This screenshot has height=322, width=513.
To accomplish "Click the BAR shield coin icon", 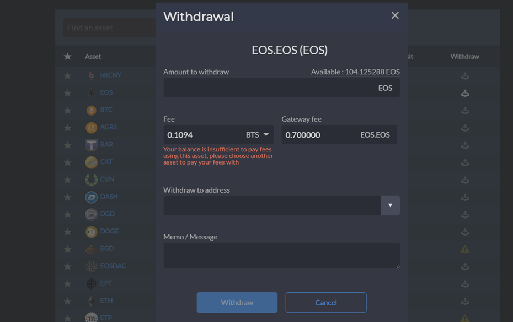I will pos(91,145).
